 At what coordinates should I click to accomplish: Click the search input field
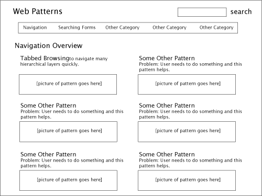pyautogui.click(x=202, y=12)
